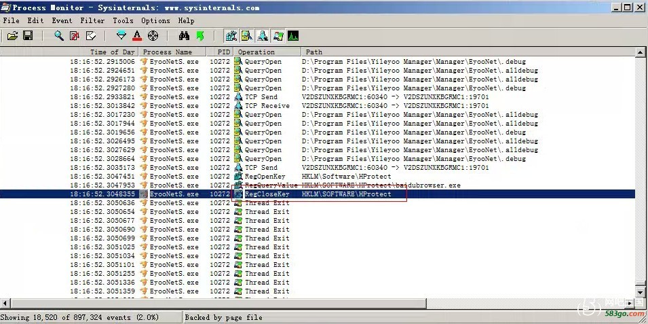Toggle event capture with the magnifier icon

[59, 36]
